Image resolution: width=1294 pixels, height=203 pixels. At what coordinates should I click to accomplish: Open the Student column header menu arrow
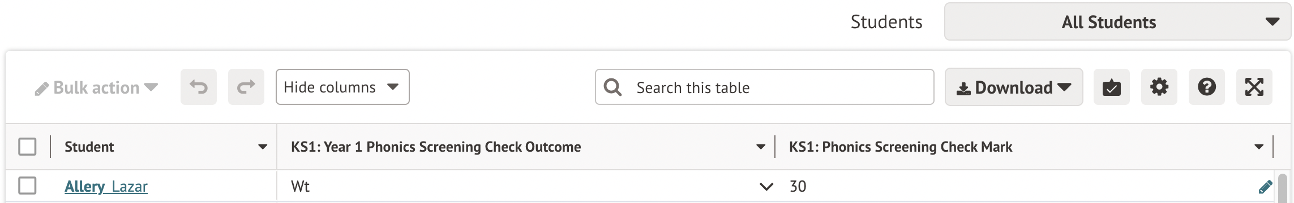[x=263, y=147]
